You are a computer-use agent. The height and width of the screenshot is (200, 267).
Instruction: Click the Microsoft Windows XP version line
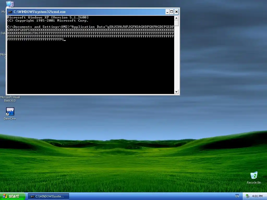pyautogui.click(x=48, y=17)
